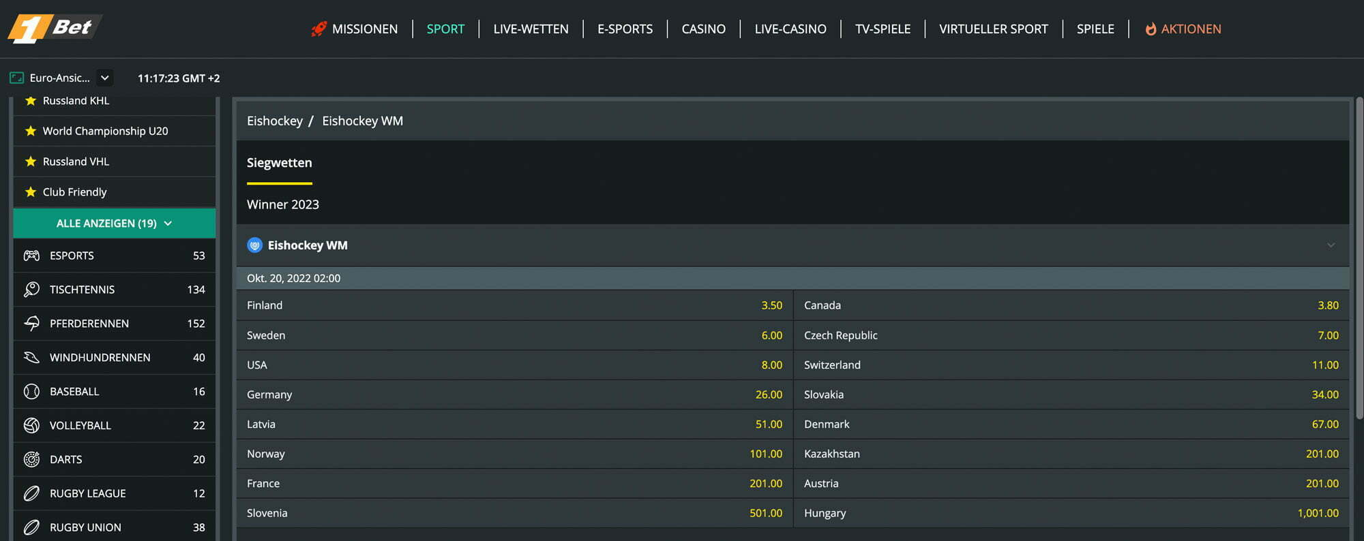This screenshot has height=541, width=1364.
Task: Open Virtueller Sport
Action: (993, 29)
